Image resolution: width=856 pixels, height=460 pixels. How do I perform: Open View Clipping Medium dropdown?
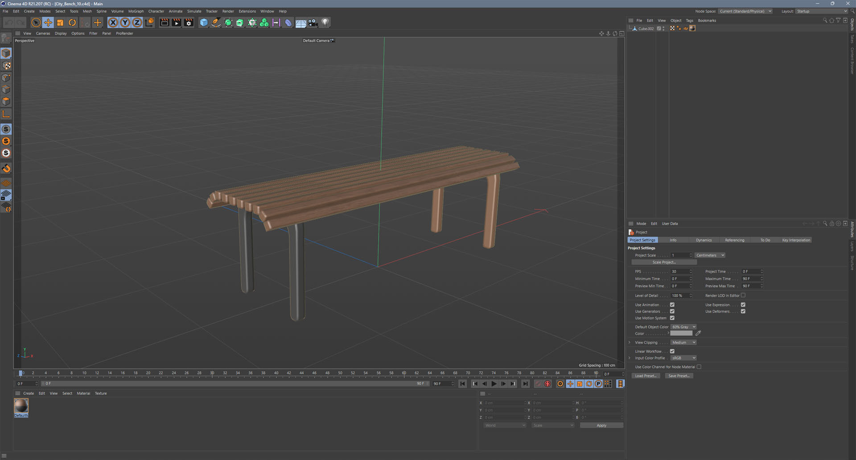tap(683, 343)
